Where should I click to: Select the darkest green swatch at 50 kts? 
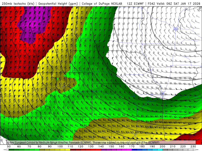[11, 150]
